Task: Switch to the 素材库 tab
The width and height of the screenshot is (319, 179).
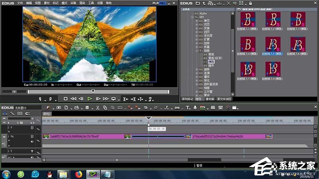Action: [210, 99]
